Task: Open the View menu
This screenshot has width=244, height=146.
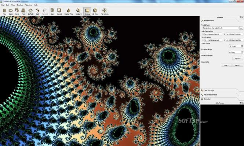Action: pyautogui.click(x=13, y=5)
